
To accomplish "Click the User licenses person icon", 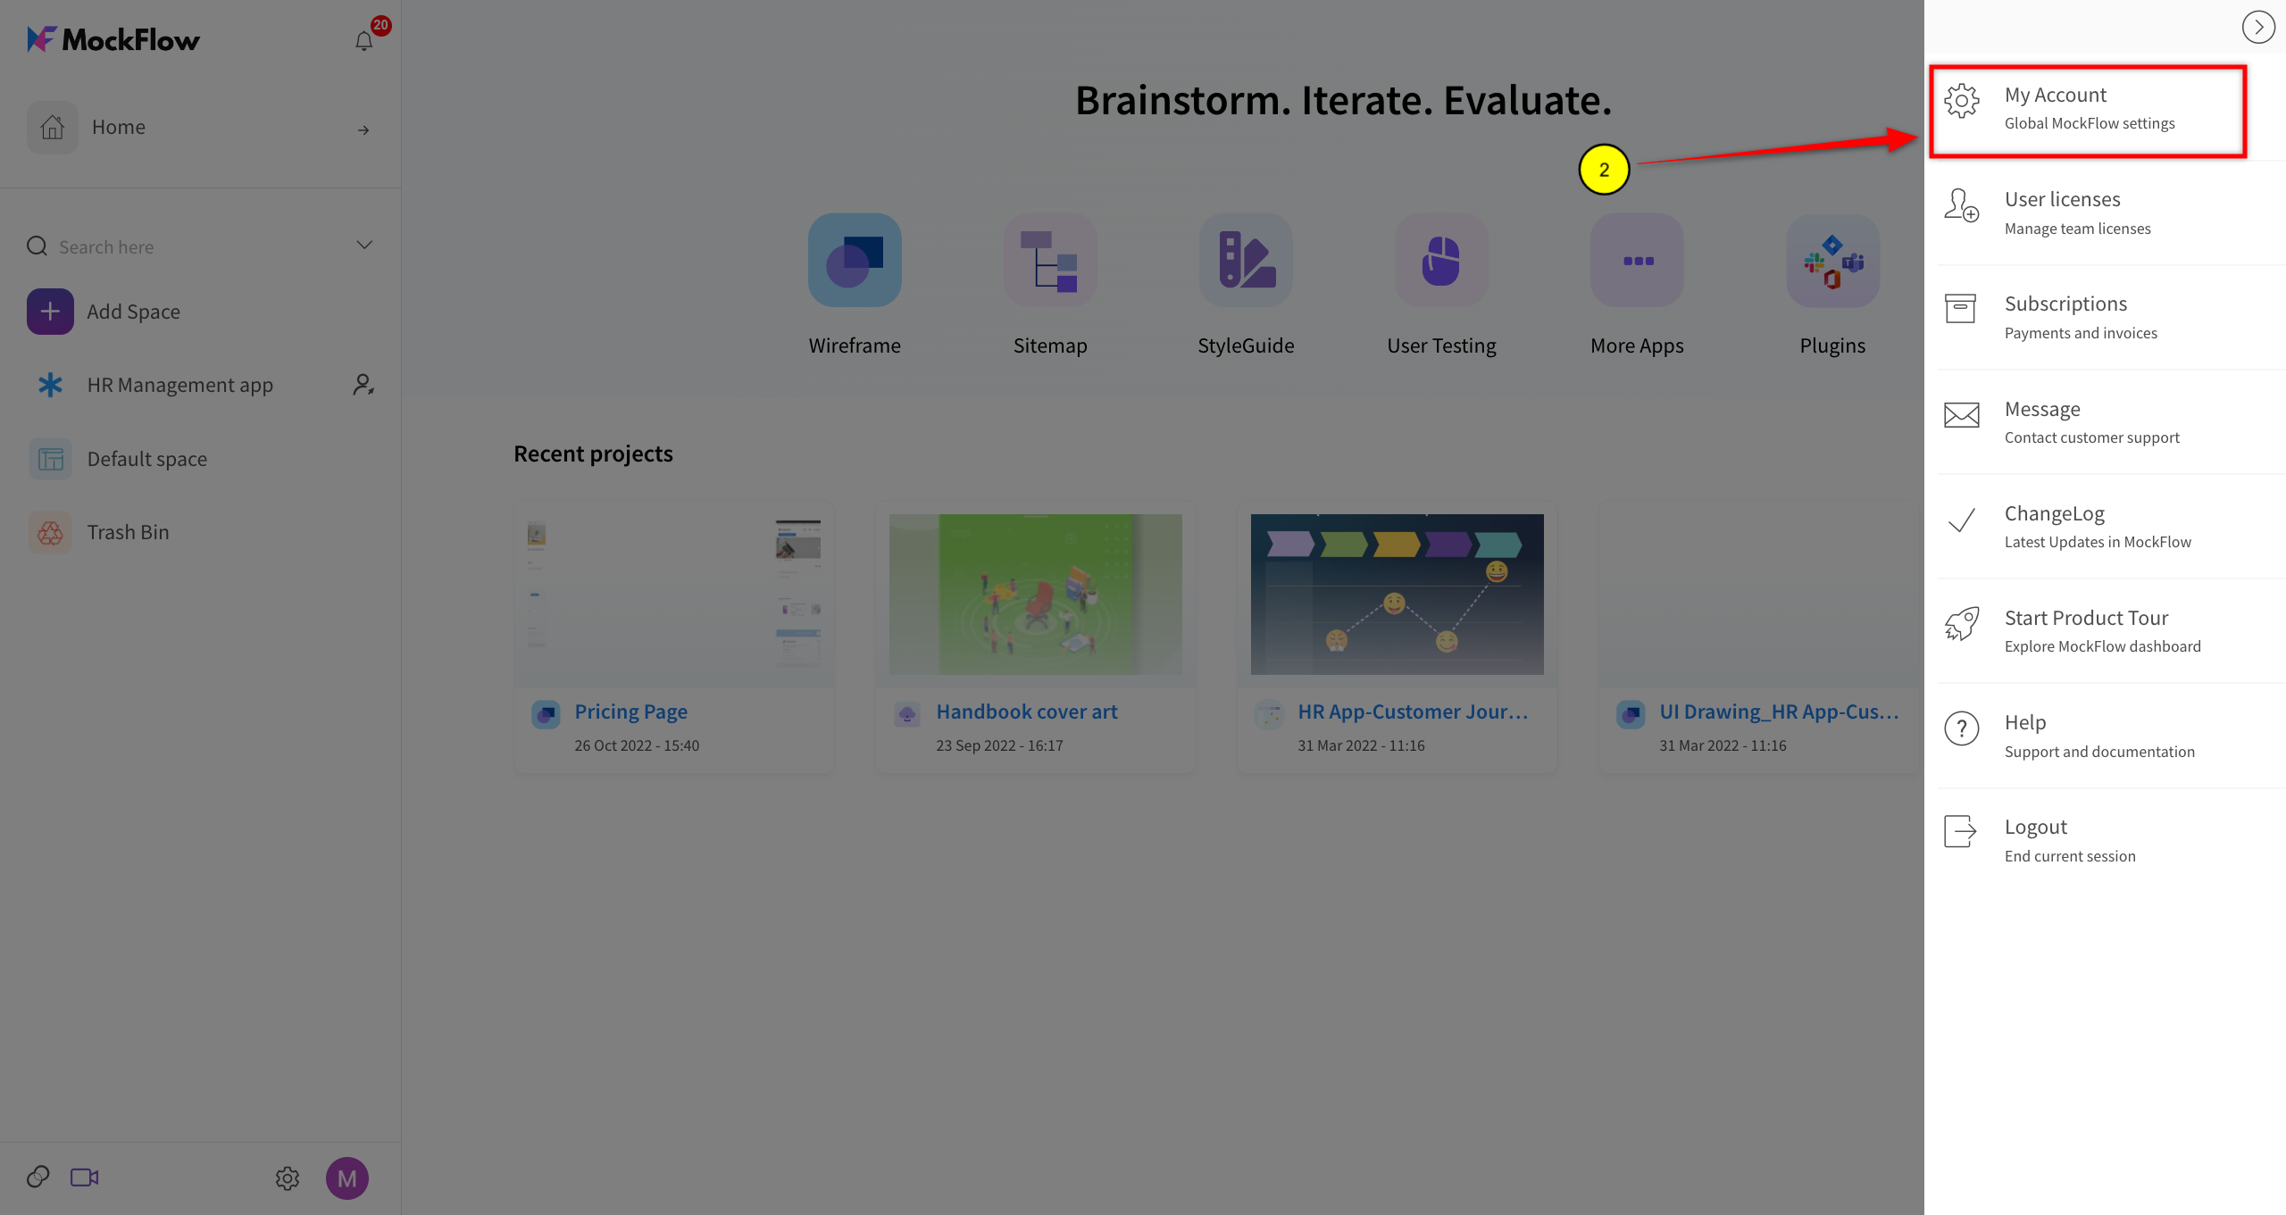I will 1962,205.
